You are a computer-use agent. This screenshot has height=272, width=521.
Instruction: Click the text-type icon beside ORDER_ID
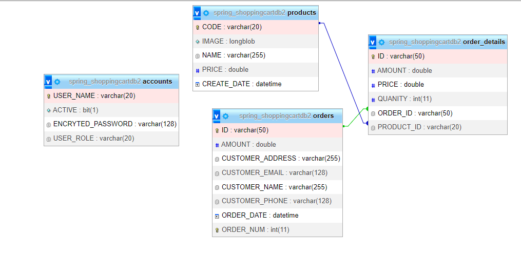pos(373,113)
